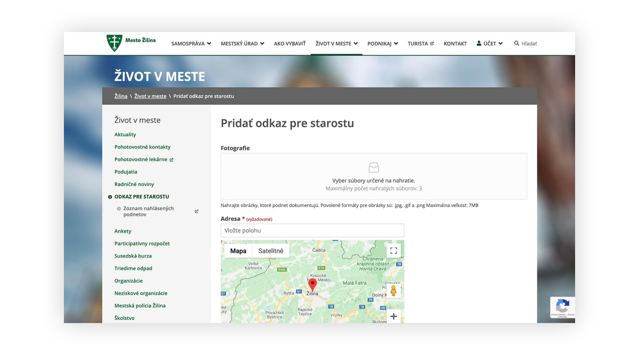Open the Podnikaj dropdown menu
The image size is (639, 355).
pos(382,44)
